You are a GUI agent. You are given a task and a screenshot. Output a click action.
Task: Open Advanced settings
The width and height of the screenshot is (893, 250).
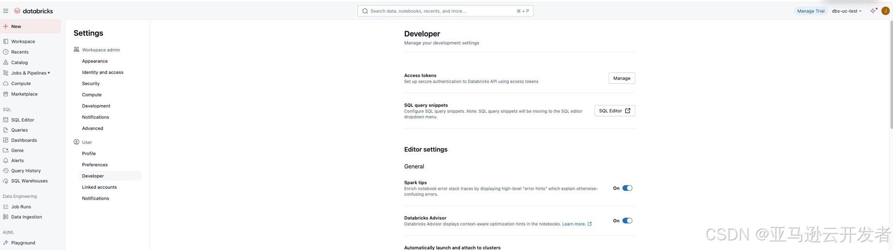(x=93, y=128)
